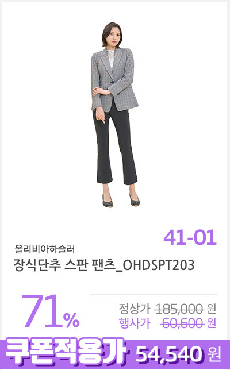Click the 행사가 60,600 원 event price

tap(167, 323)
